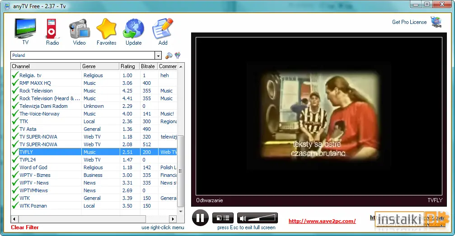Click green checkmark for RMF MAXX HQ
The height and width of the screenshot is (236, 455).
(15, 83)
